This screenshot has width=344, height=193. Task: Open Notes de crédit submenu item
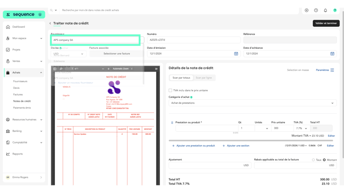22,101
